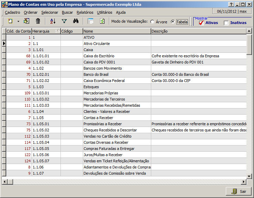Click the binoculars search icon
This screenshot has width=254, height=198.
[76, 21]
